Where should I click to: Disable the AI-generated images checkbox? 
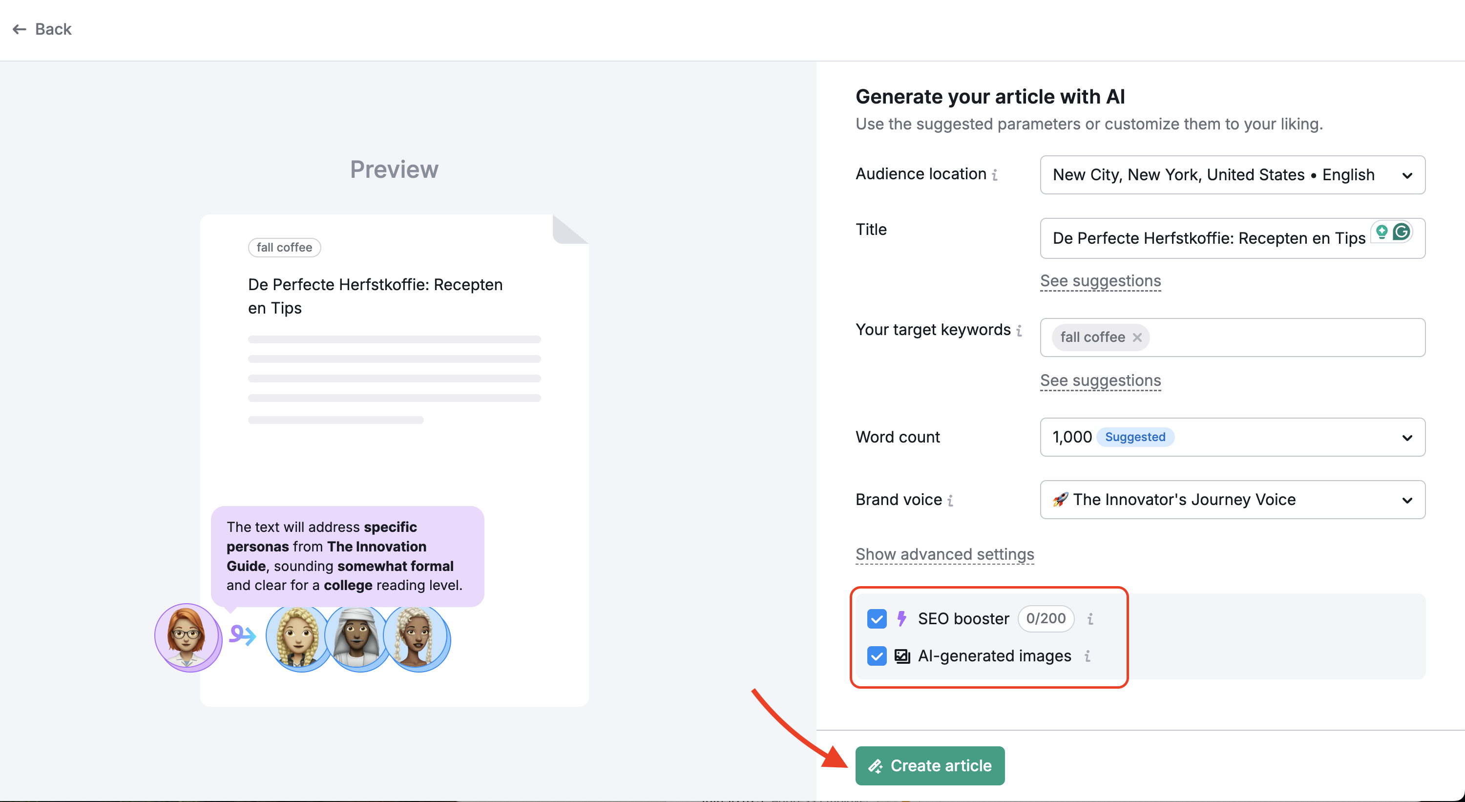[x=877, y=656]
